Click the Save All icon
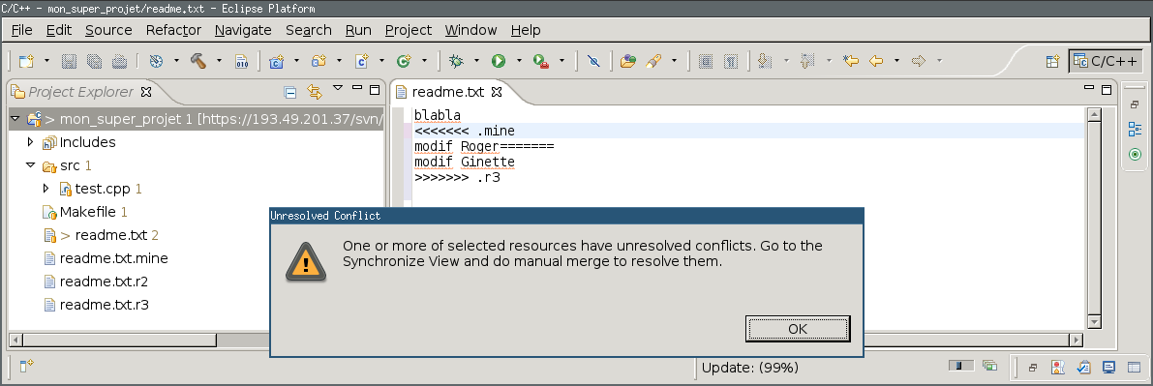 tap(94, 61)
